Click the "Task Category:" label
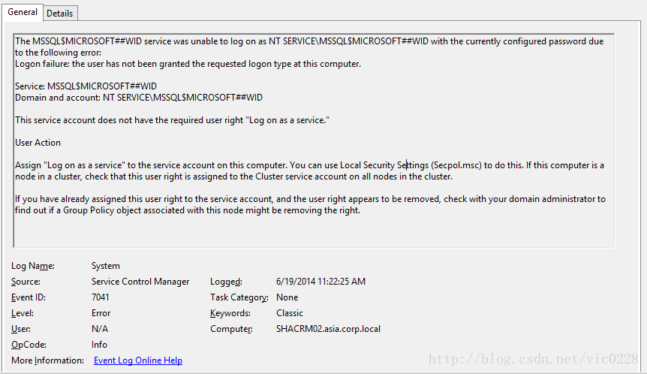 tap(239, 297)
